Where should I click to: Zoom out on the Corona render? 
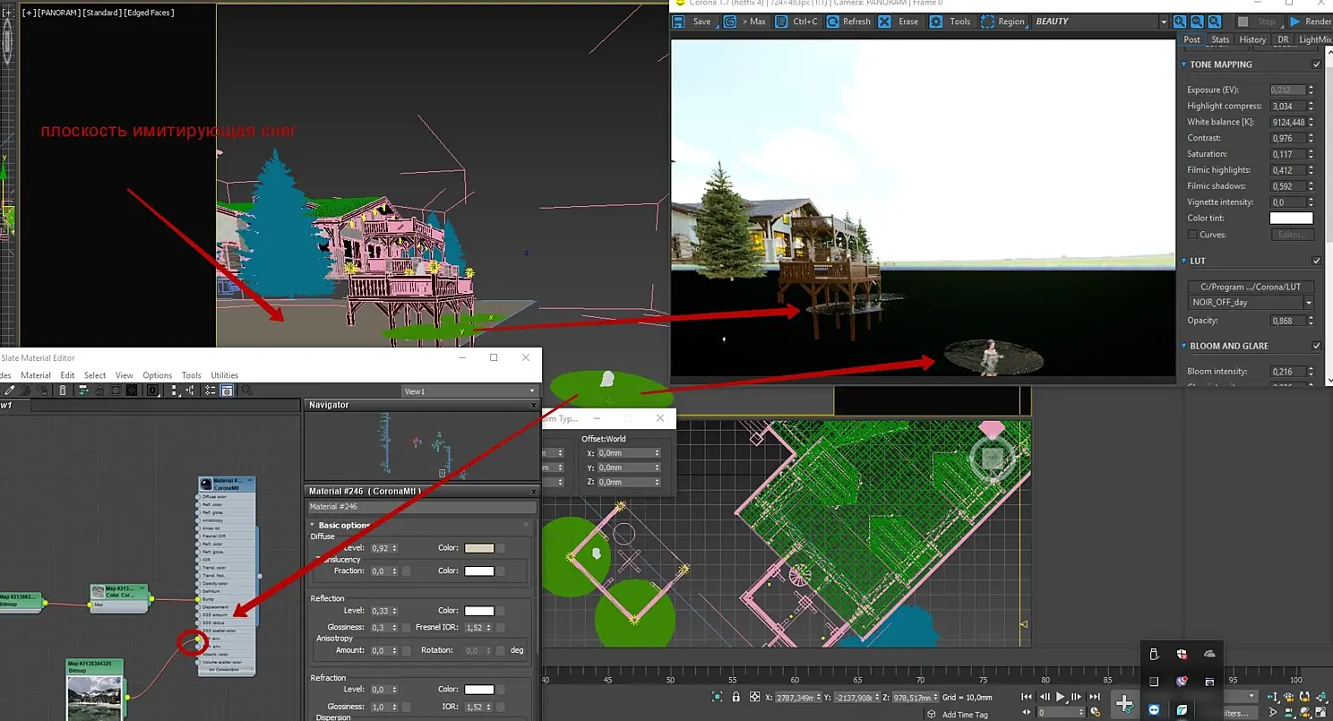tap(1195, 21)
